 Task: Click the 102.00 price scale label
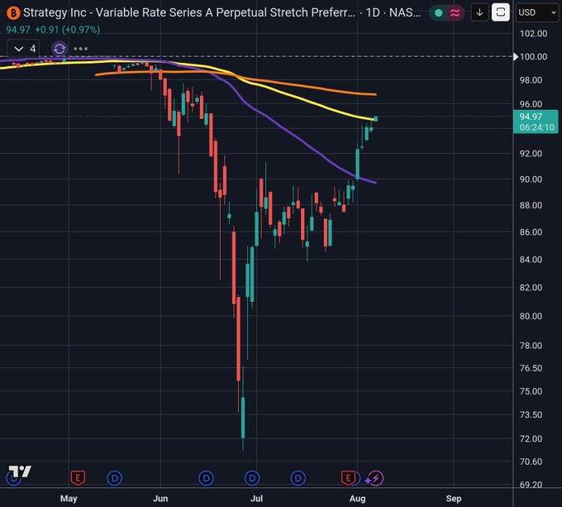[533, 34]
